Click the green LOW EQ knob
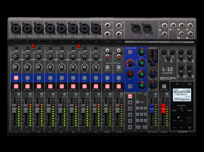 (x=142, y=85)
